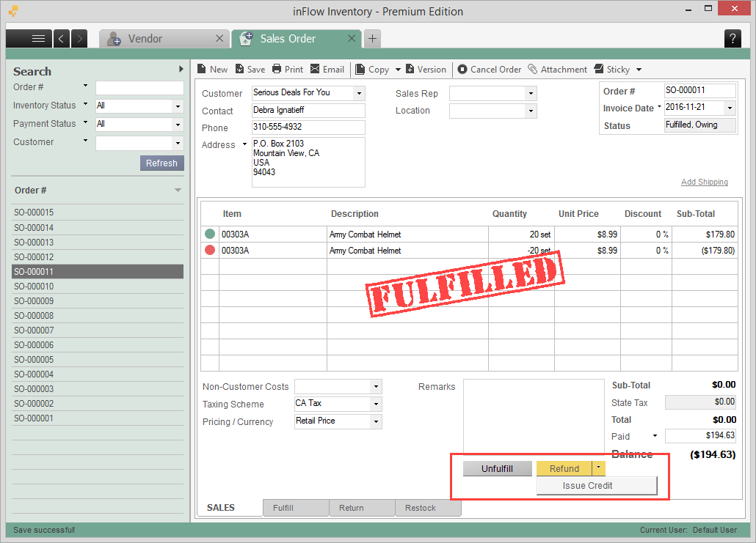Click the red status dot row

210,251
